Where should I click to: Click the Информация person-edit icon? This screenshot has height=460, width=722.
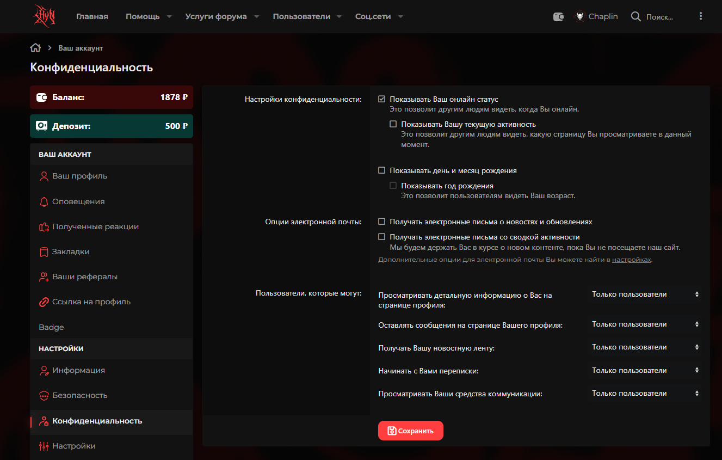44,371
